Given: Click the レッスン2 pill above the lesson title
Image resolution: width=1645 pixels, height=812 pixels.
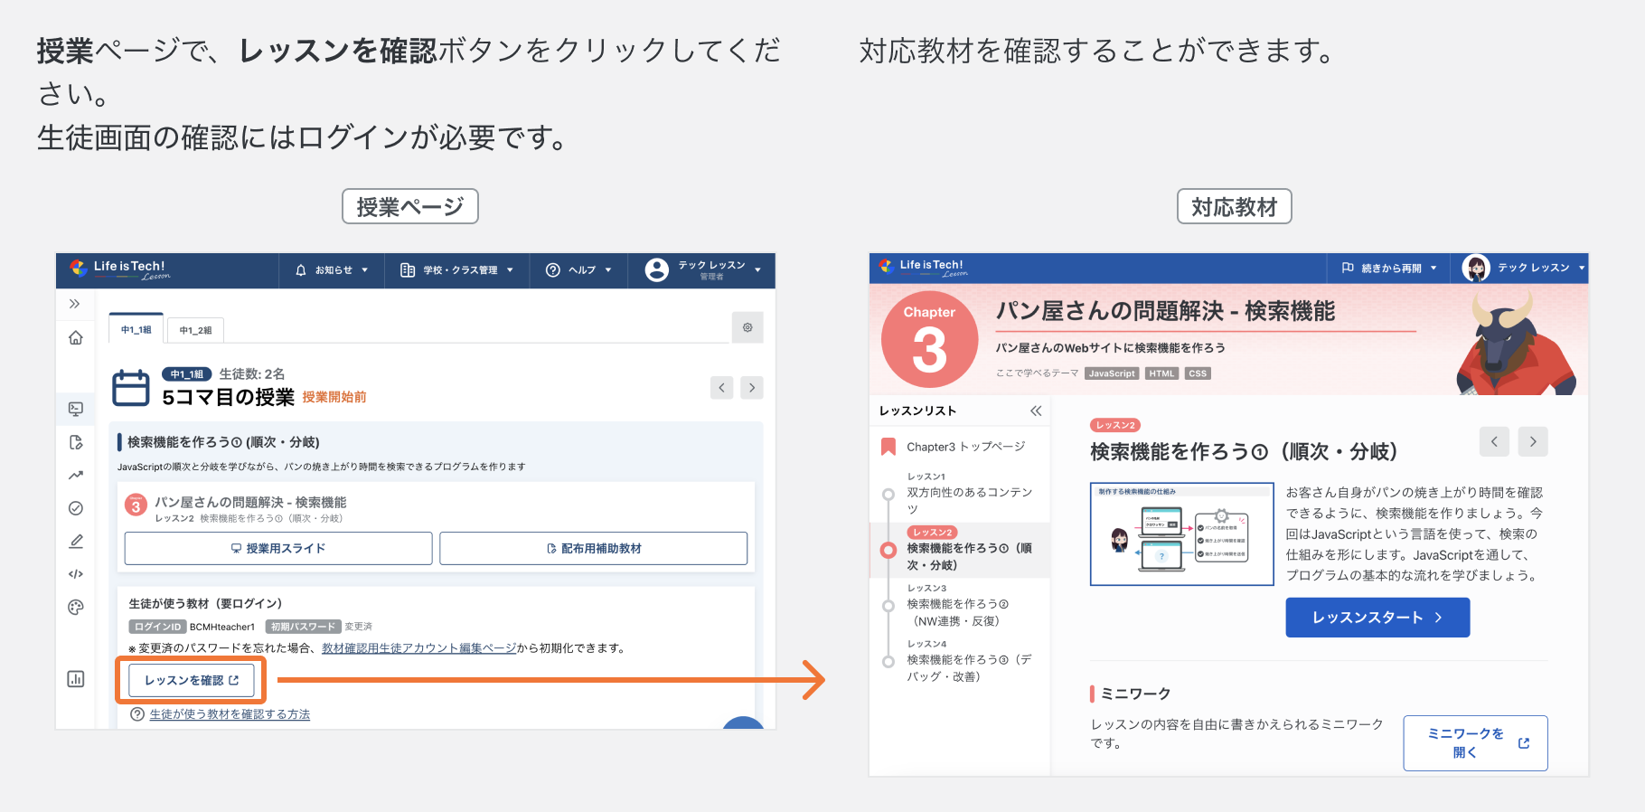Looking at the screenshot, I should click(x=1115, y=425).
